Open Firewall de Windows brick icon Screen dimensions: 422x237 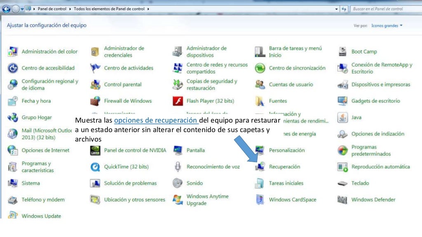(95, 101)
